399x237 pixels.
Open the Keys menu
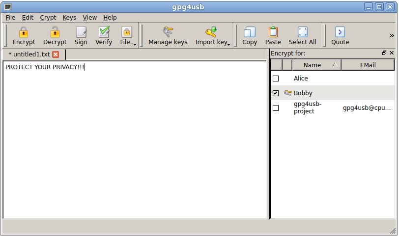pos(69,18)
